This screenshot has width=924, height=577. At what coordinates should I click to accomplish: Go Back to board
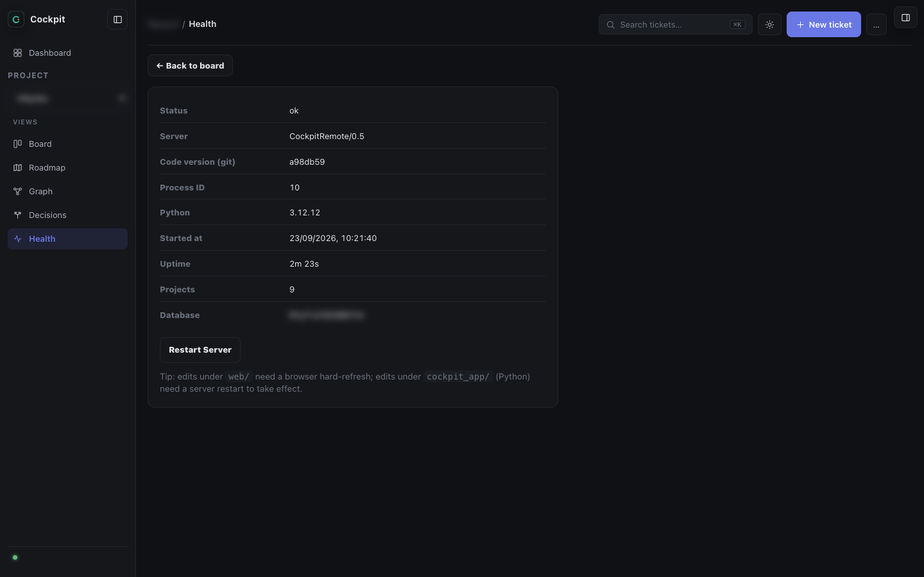click(190, 65)
